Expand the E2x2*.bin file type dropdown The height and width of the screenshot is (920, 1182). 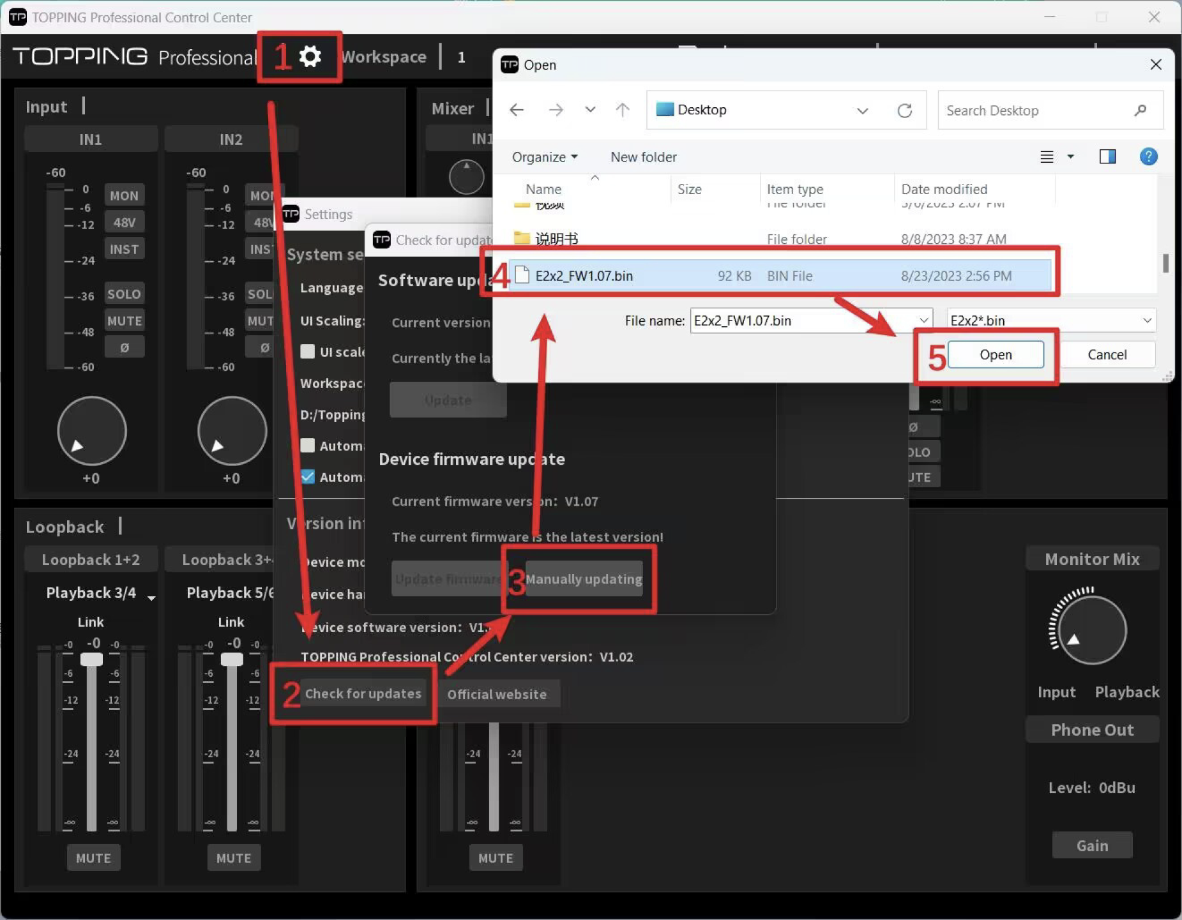[x=1147, y=320]
